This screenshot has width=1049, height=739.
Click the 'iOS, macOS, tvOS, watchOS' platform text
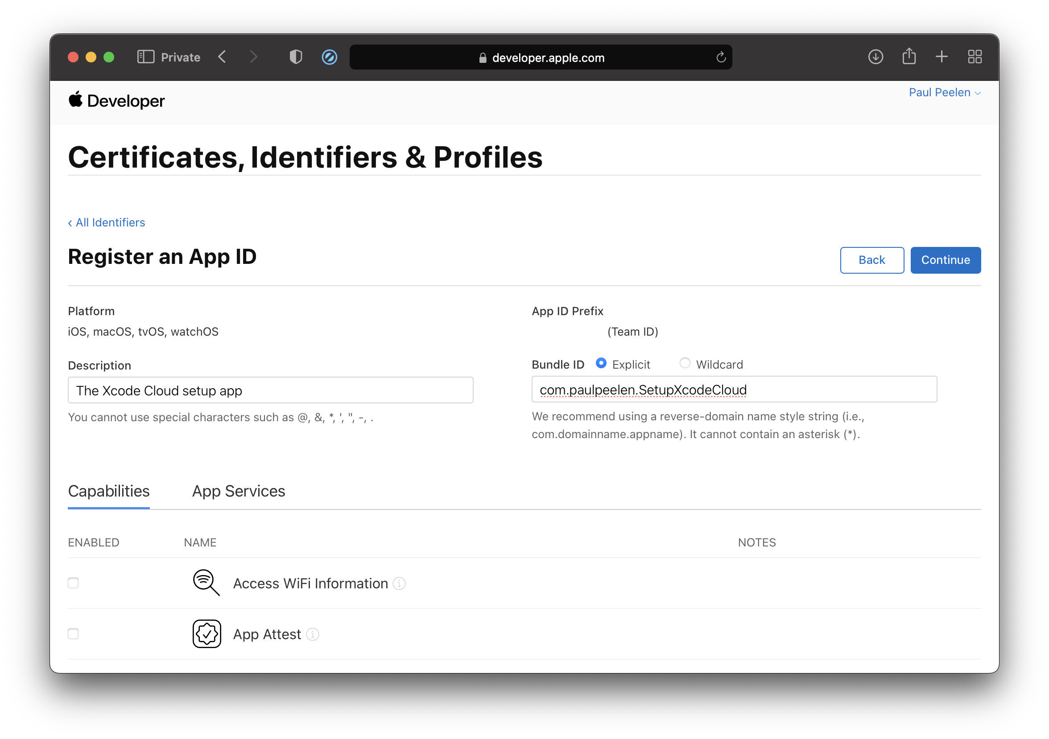point(143,332)
